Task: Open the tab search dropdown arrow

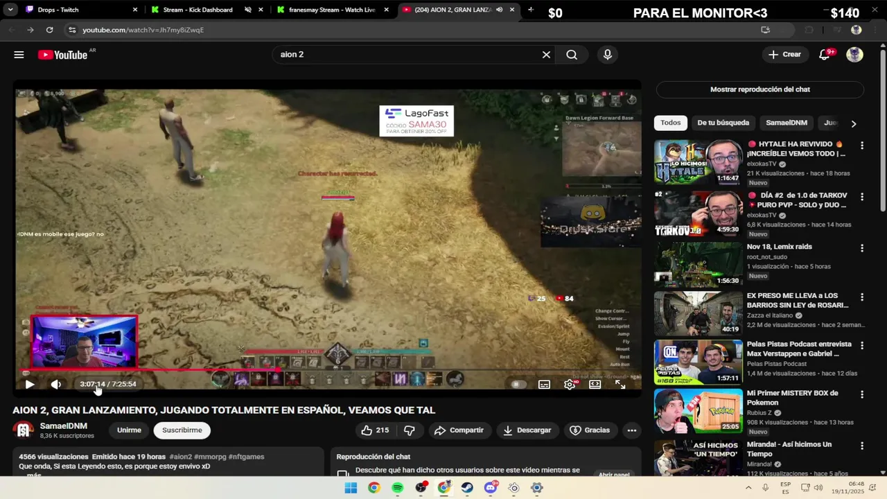Action: click(x=10, y=10)
